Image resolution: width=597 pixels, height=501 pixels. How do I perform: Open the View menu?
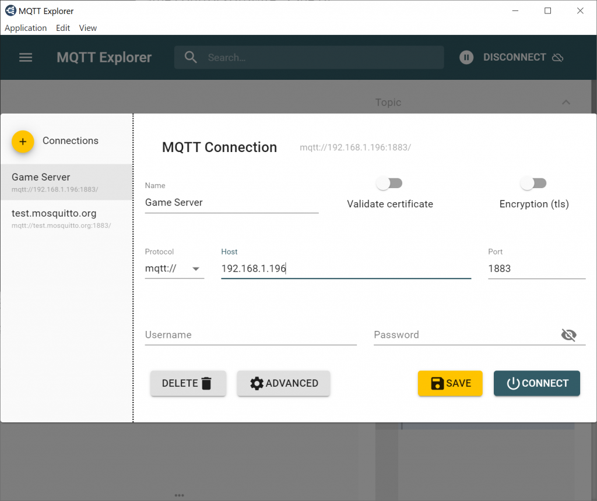(x=88, y=28)
